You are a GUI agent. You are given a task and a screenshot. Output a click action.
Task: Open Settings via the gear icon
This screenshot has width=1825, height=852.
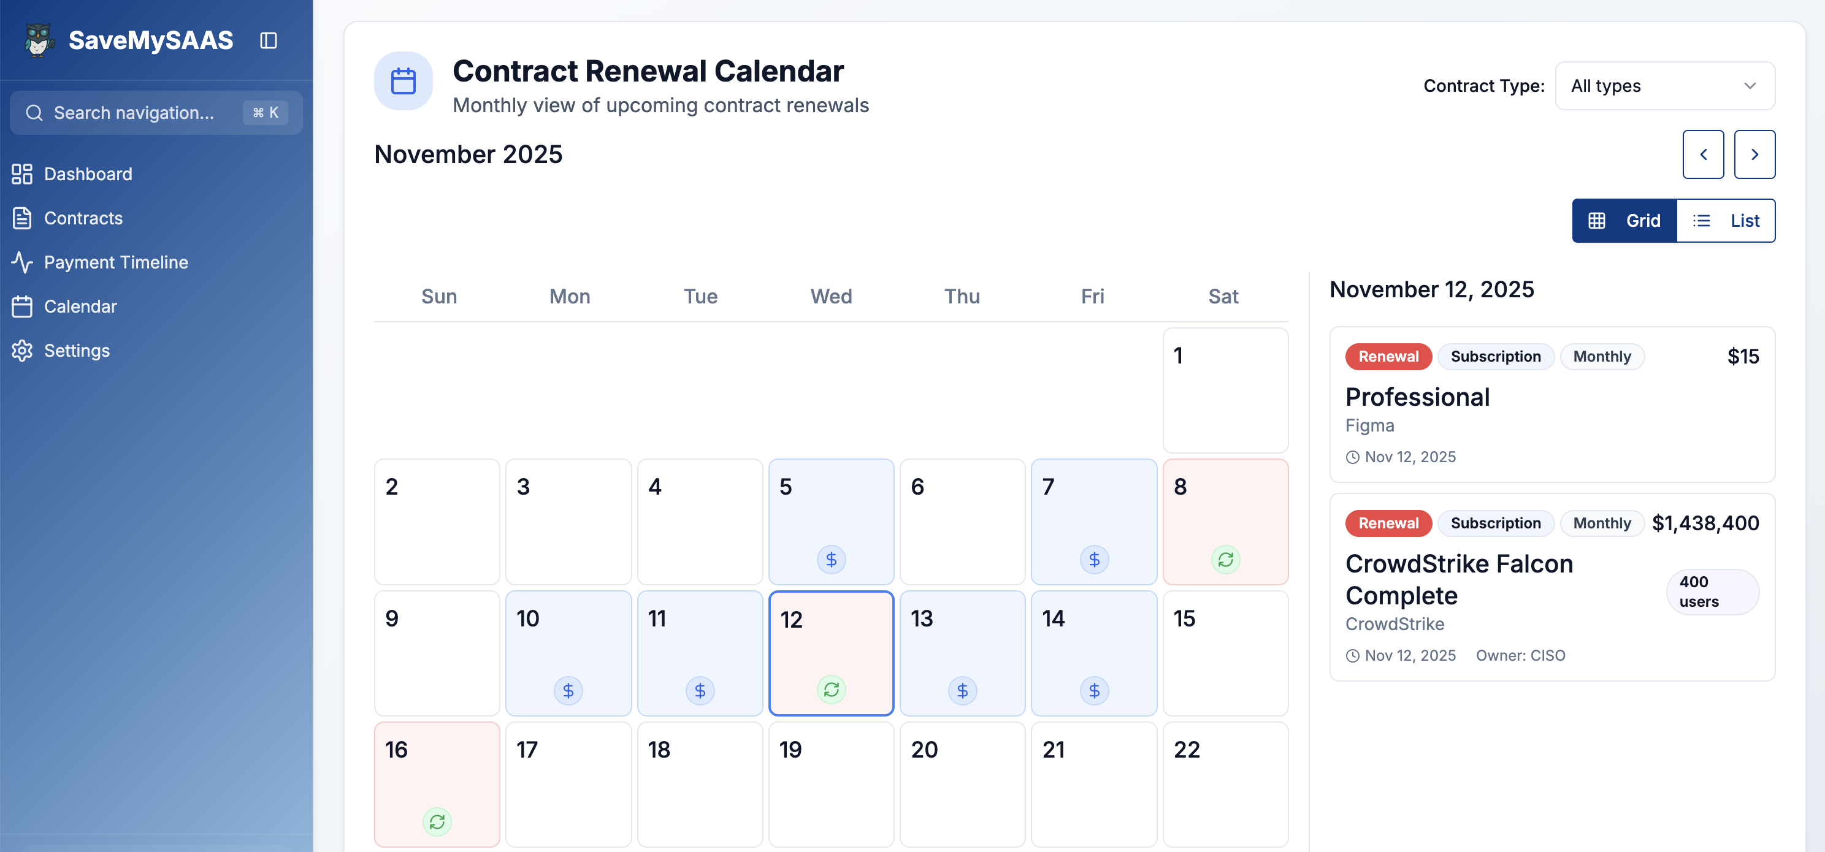coord(22,351)
